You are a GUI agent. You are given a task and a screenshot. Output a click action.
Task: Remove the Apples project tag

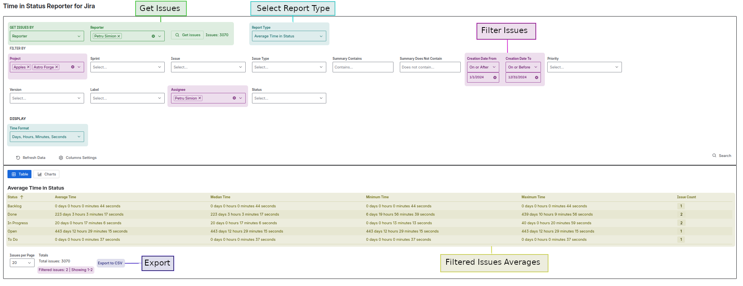point(28,67)
